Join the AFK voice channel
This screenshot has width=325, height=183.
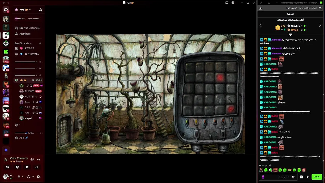click(28, 138)
